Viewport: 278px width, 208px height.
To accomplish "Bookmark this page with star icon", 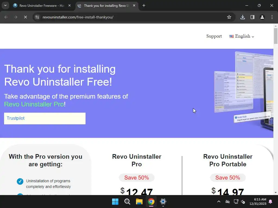I will 229,17.
